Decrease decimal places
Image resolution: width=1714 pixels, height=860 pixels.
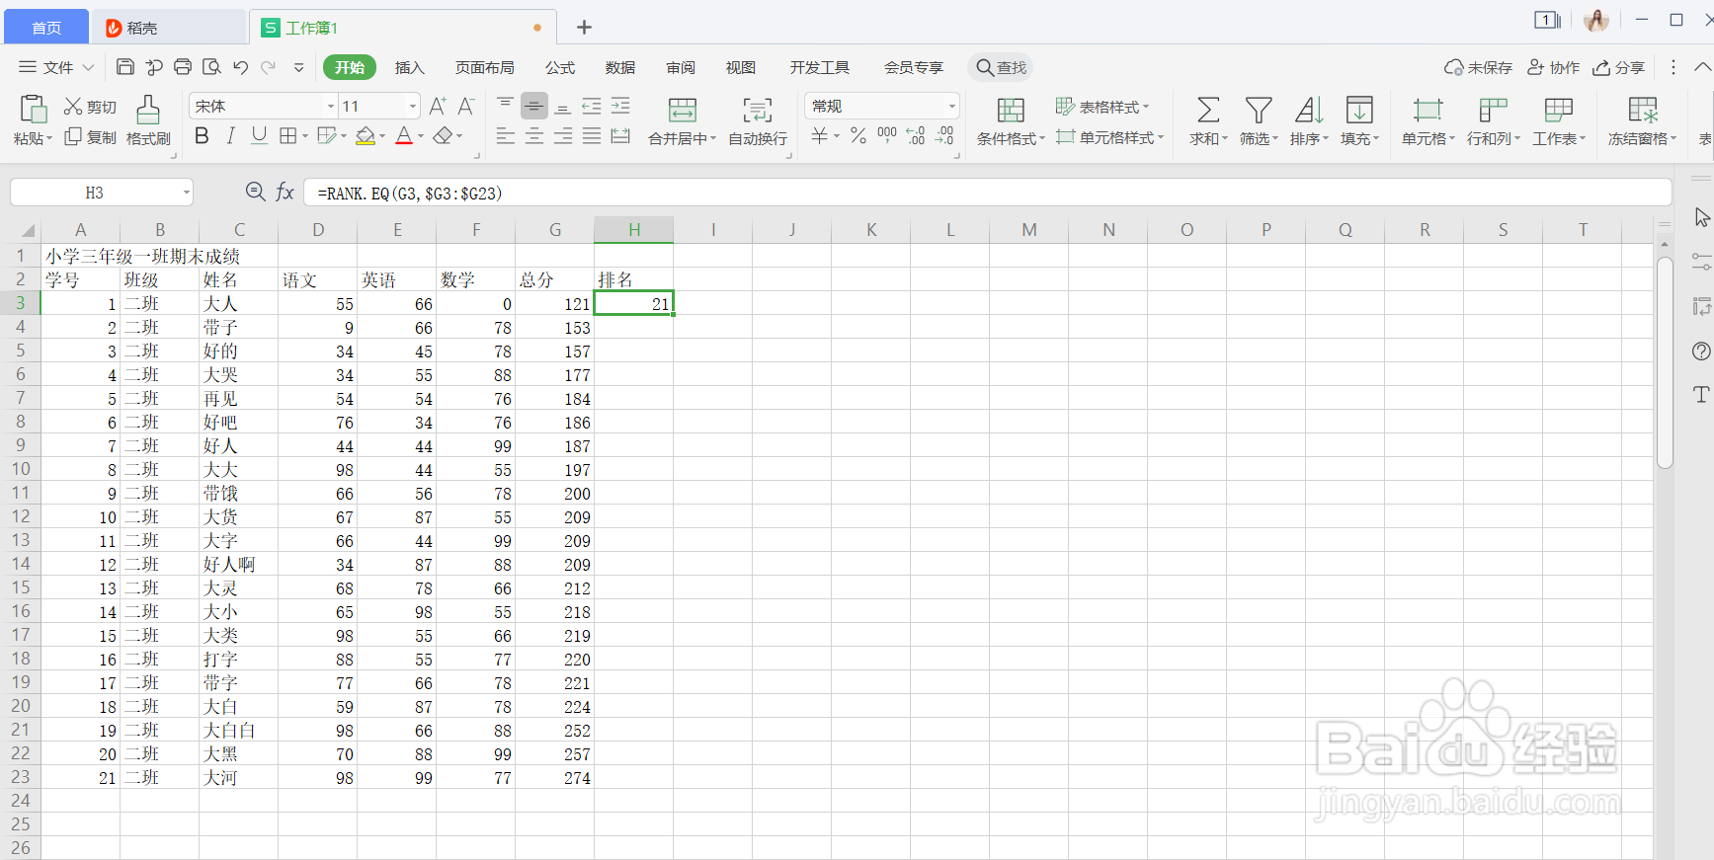pyautogui.click(x=945, y=136)
